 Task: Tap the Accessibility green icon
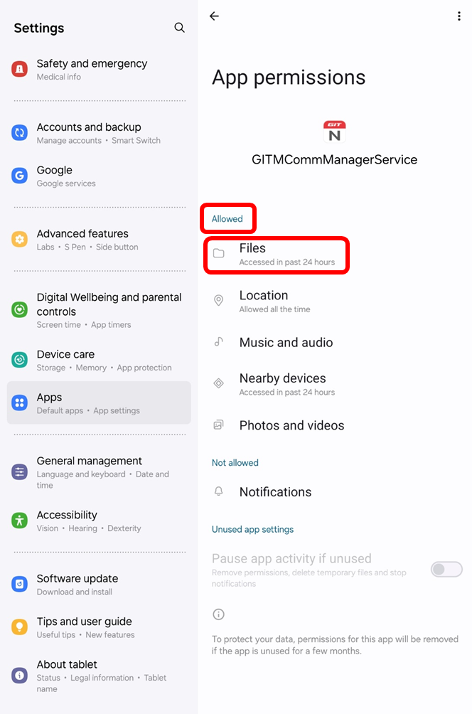tap(20, 520)
